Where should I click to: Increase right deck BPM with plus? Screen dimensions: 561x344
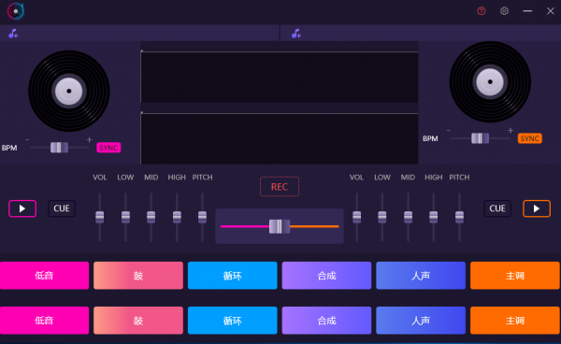[x=511, y=131]
